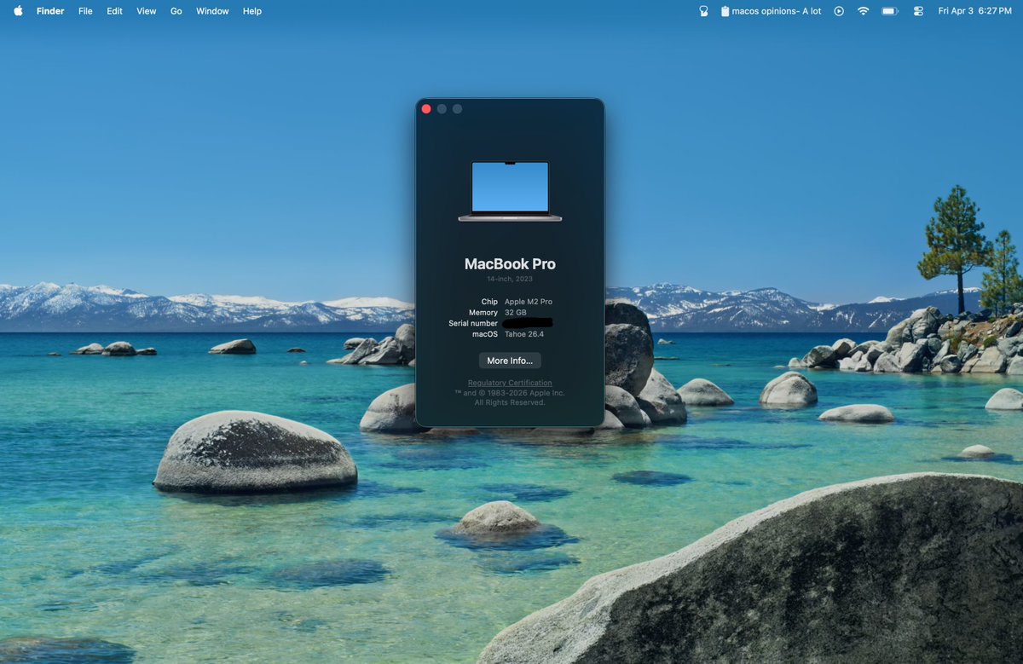Open the Apple menu
This screenshot has height=664, width=1023.
point(18,11)
